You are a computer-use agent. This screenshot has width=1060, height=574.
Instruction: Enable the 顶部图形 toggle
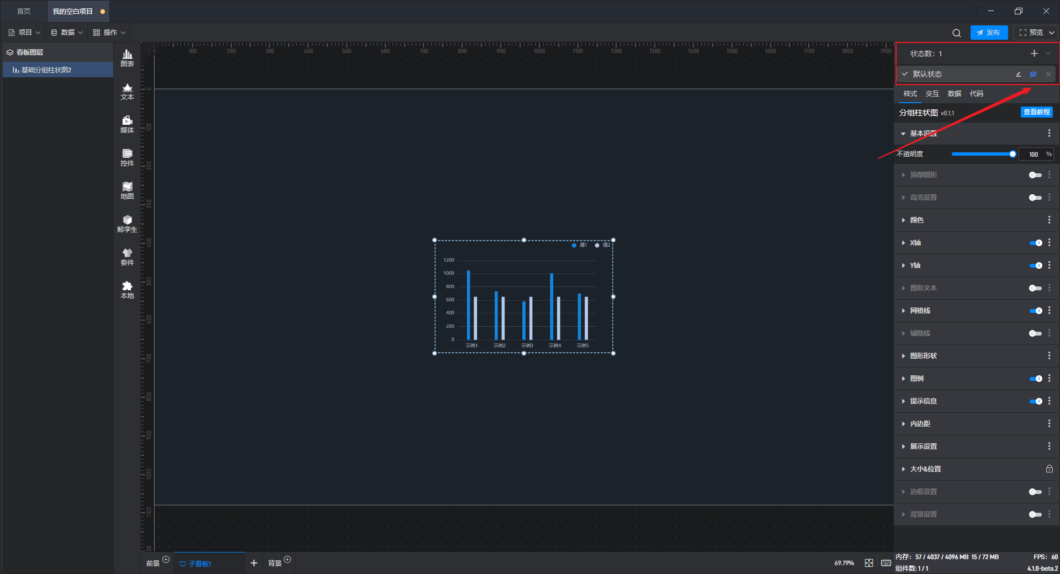(x=1035, y=175)
